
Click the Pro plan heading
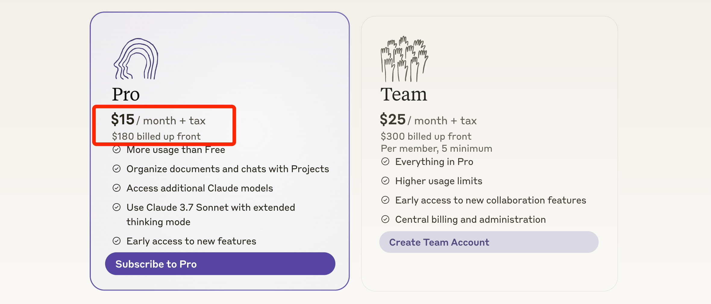point(126,94)
